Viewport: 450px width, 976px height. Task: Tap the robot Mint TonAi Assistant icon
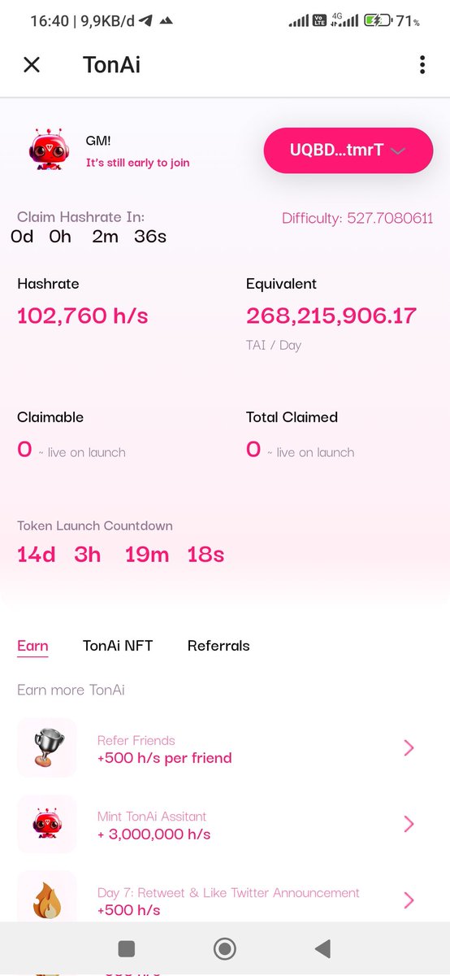coord(47,824)
